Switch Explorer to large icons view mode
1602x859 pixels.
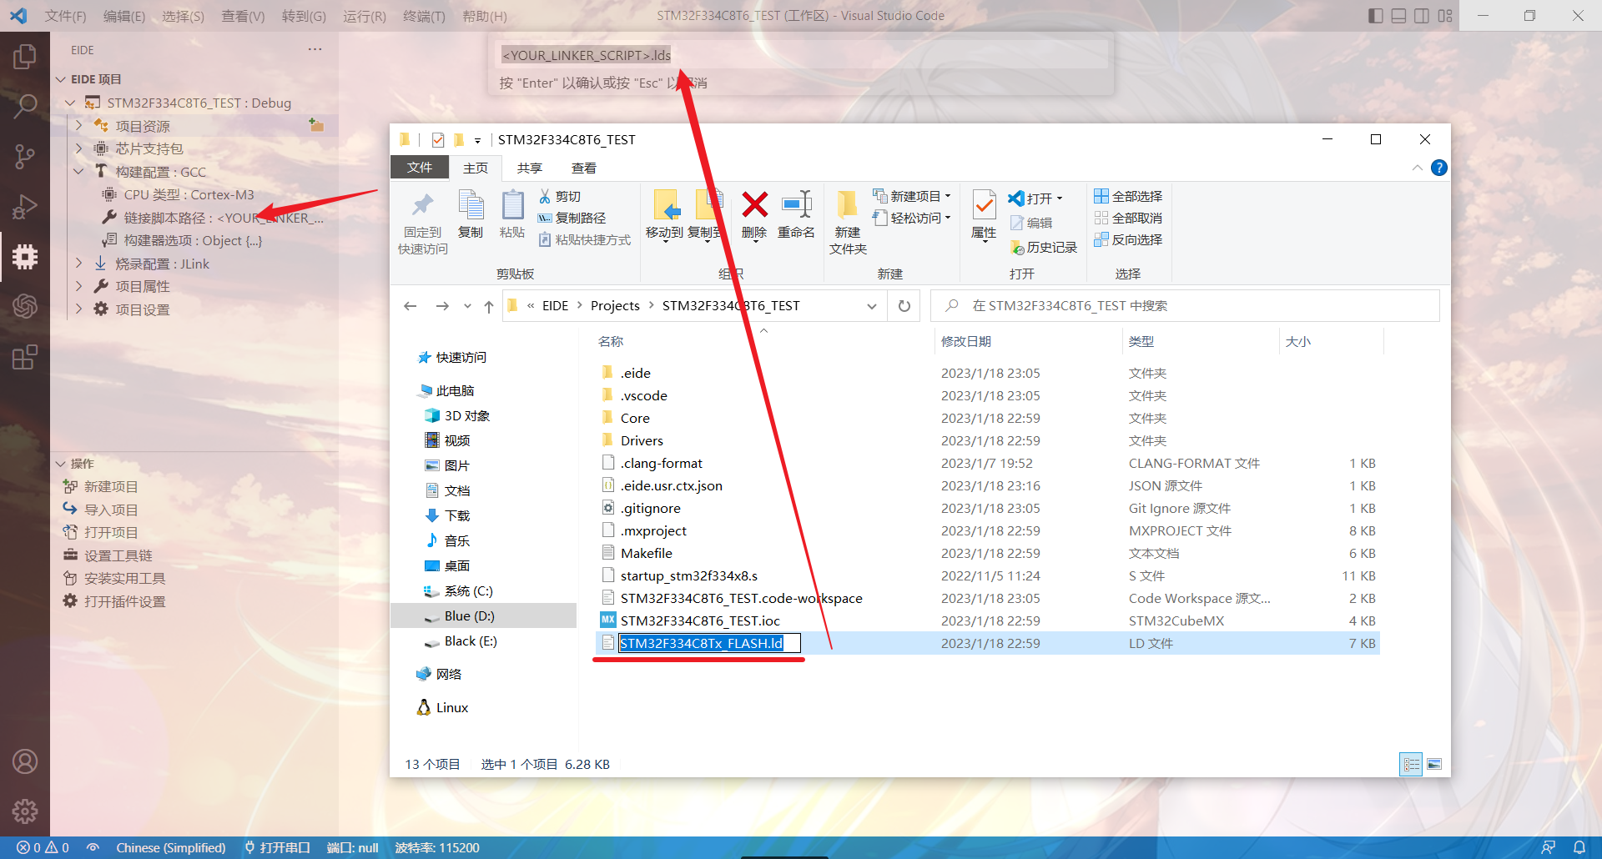tap(1434, 764)
